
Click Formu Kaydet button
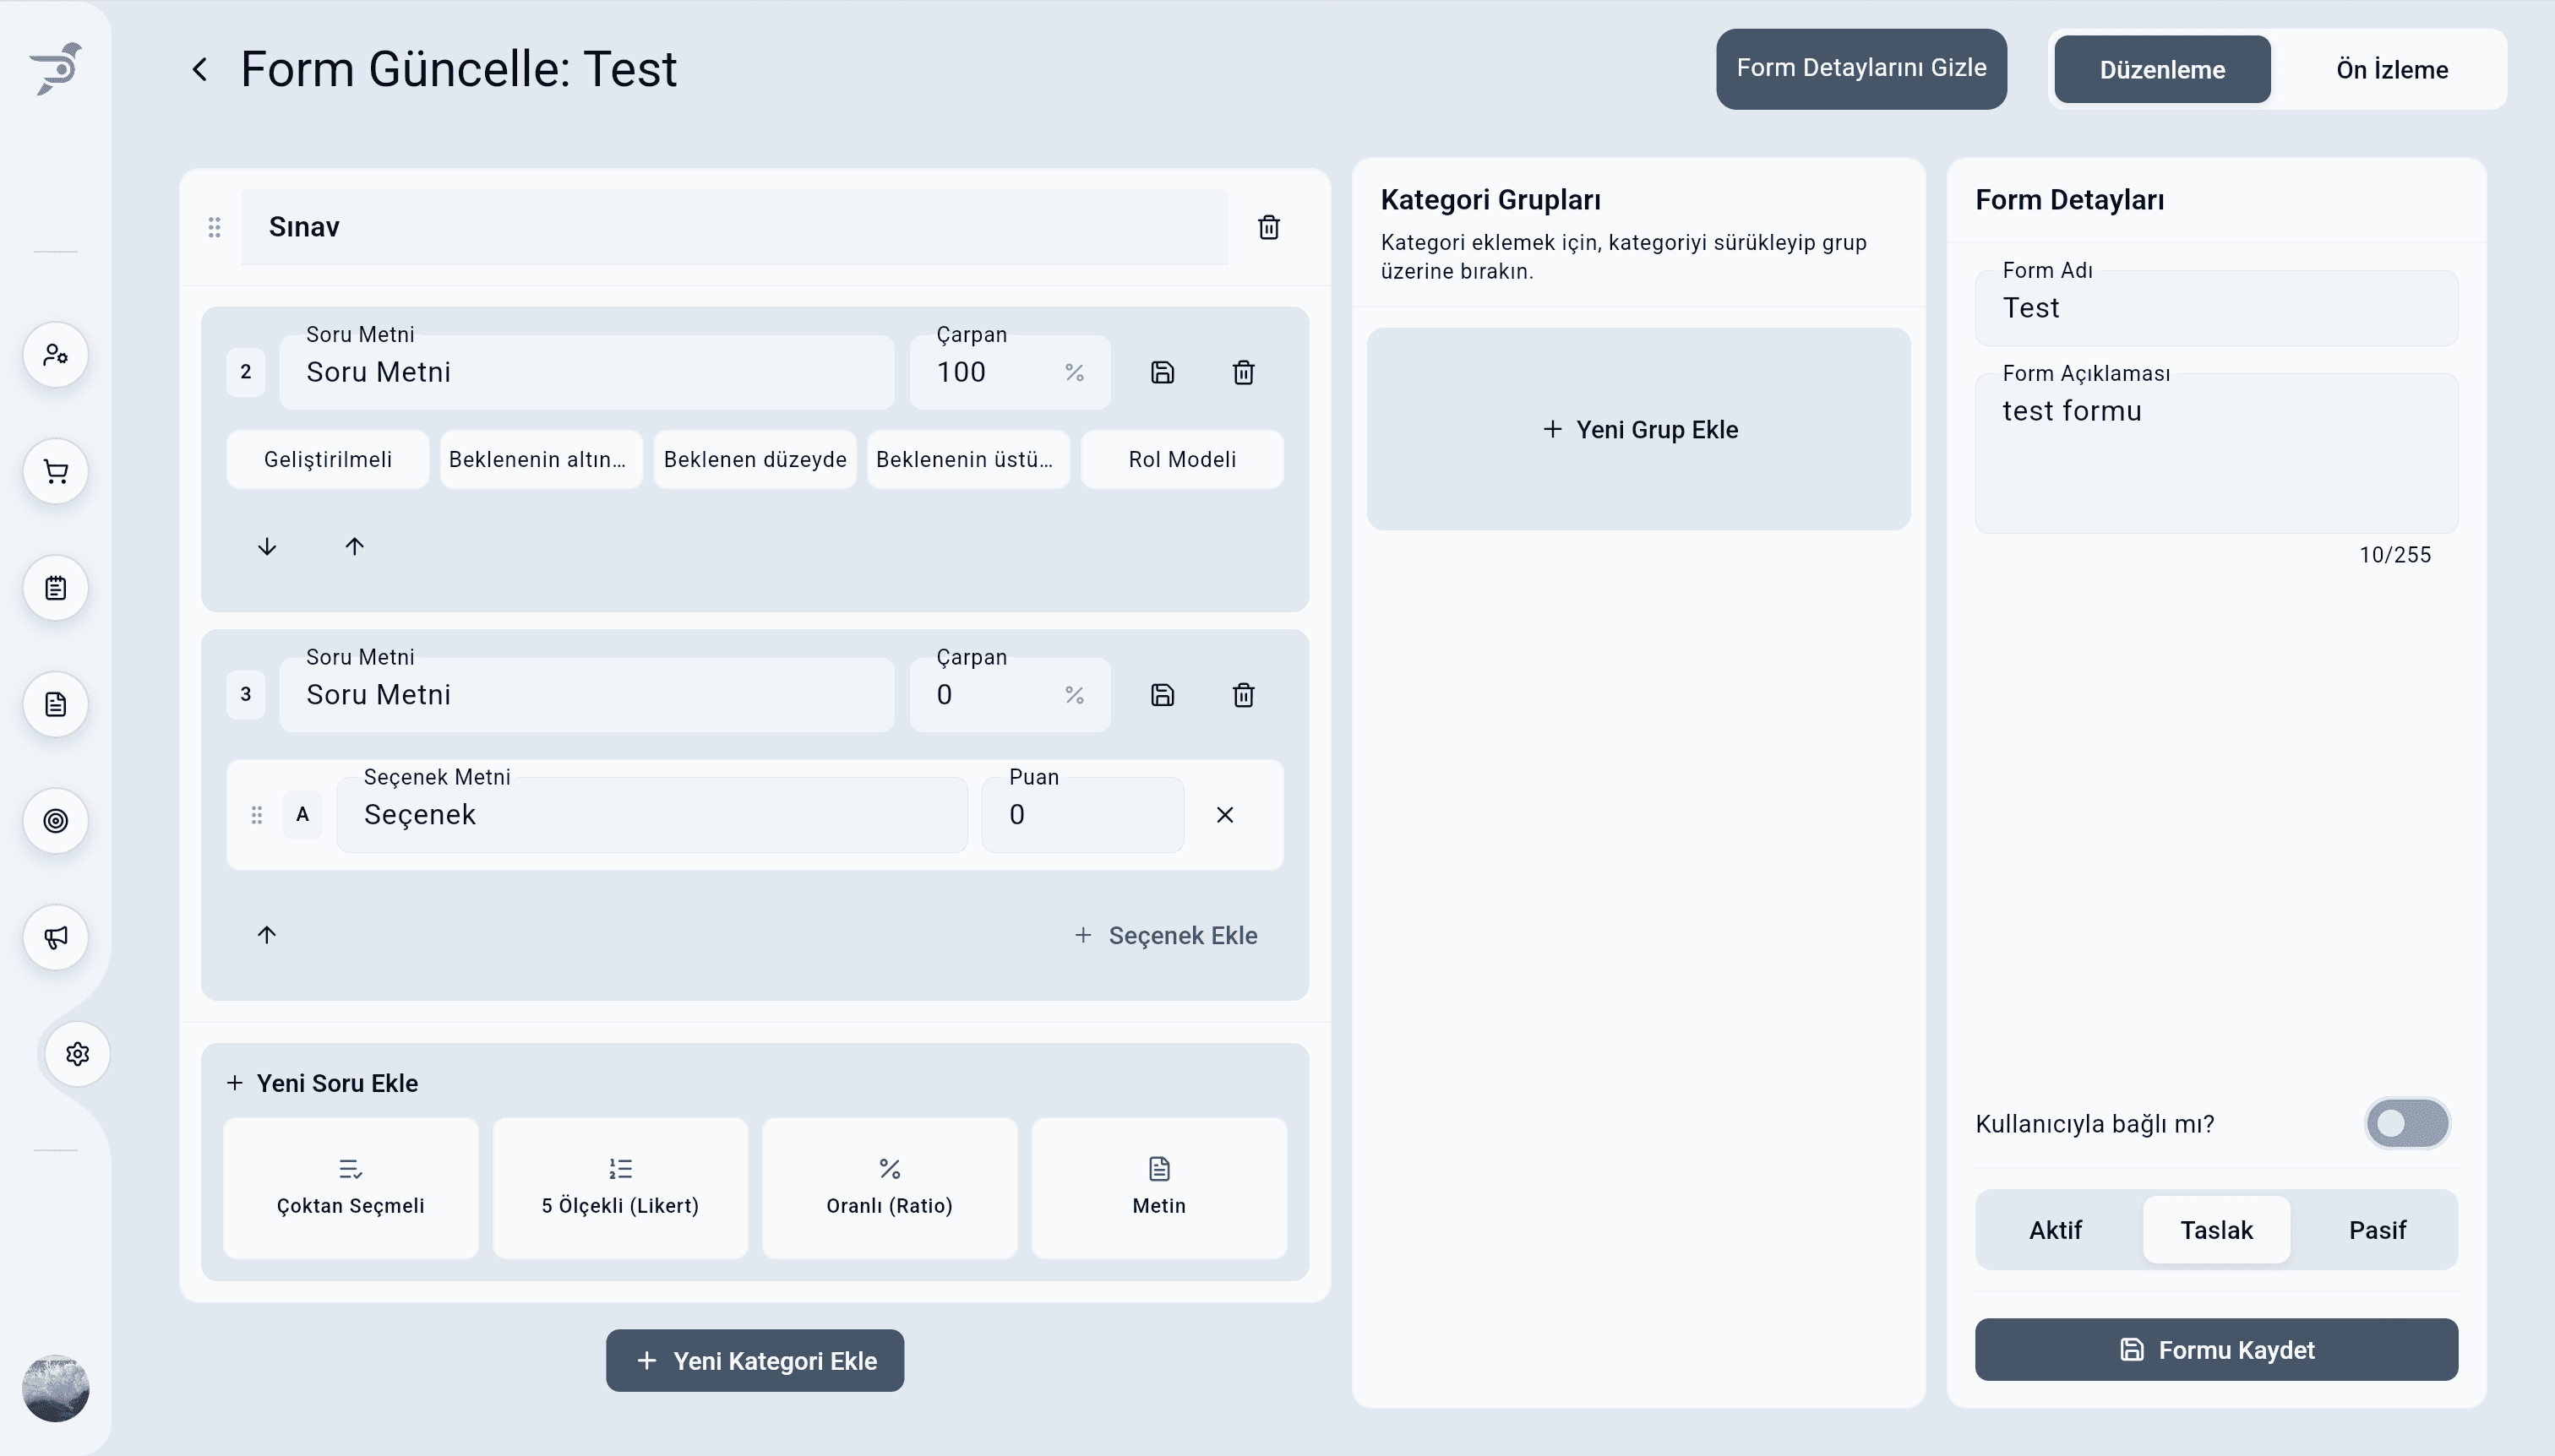point(2216,1350)
